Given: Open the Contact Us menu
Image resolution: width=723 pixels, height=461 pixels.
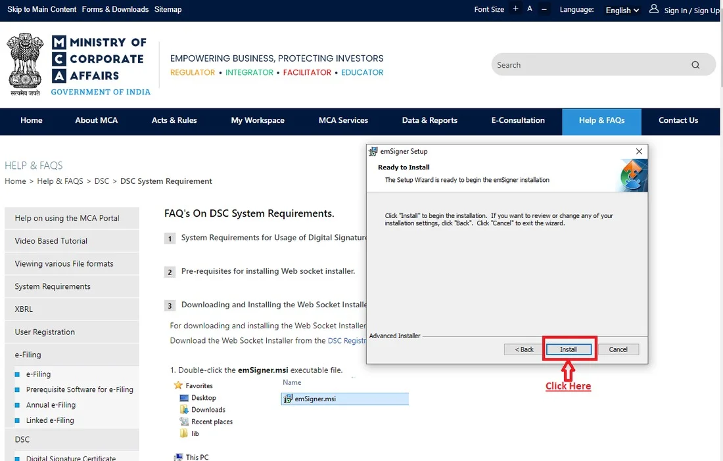Looking at the screenshot, I should coord(678,120).
